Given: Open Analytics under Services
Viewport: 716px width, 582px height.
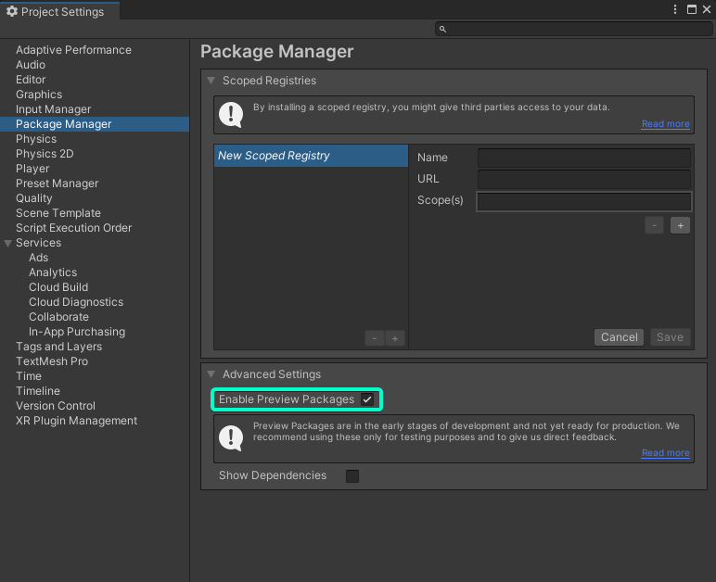Looking at the screenshot, I should coord(53,272).
